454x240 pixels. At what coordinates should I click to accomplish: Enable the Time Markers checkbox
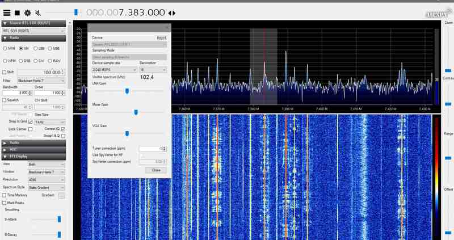(4, 195)
